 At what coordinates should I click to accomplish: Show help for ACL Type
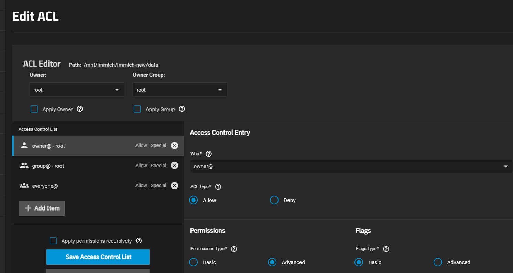(x=218, y=187)
